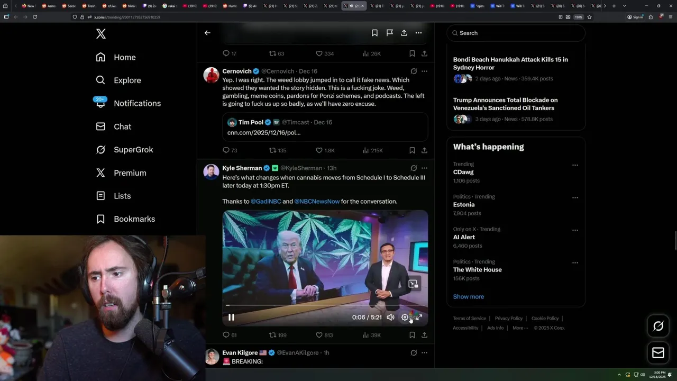Open more options for AI Alert trend
The image size is (677, 381).
coord(575,230)
